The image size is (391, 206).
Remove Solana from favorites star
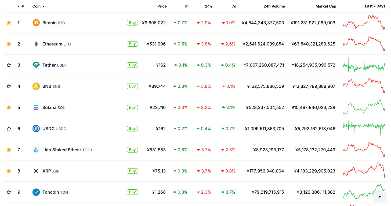pos(9,107)
